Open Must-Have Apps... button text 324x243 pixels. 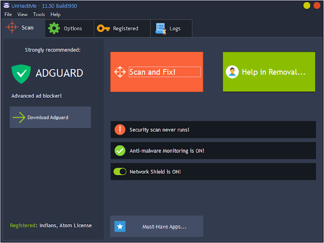pos(164,227)
